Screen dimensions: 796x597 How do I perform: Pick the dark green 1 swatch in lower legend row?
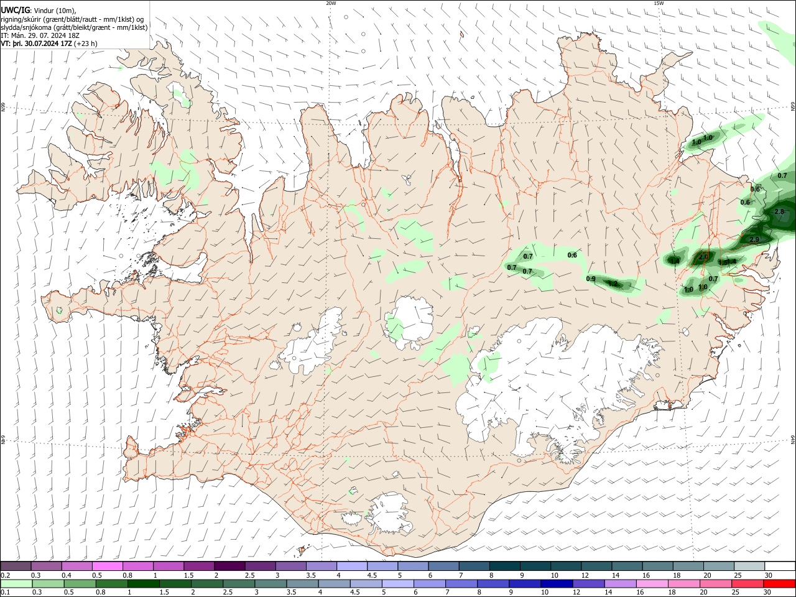click(144, 583)
